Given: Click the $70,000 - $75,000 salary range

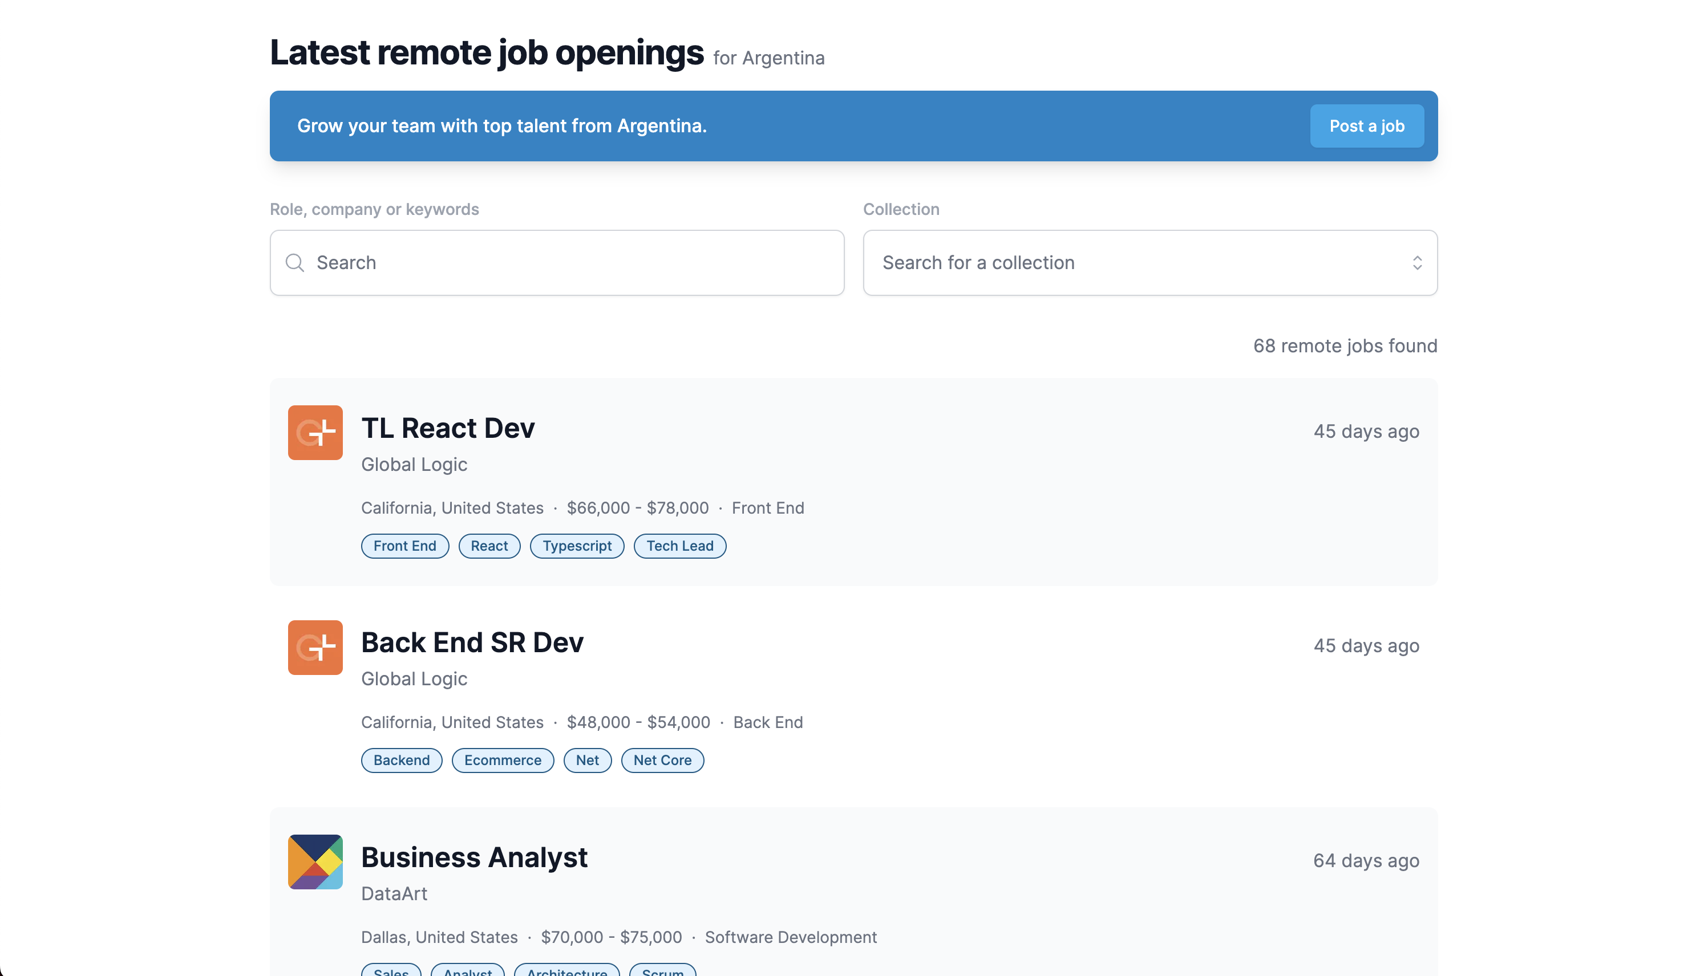Looking at the screenshot, I should tap(612, 937).
